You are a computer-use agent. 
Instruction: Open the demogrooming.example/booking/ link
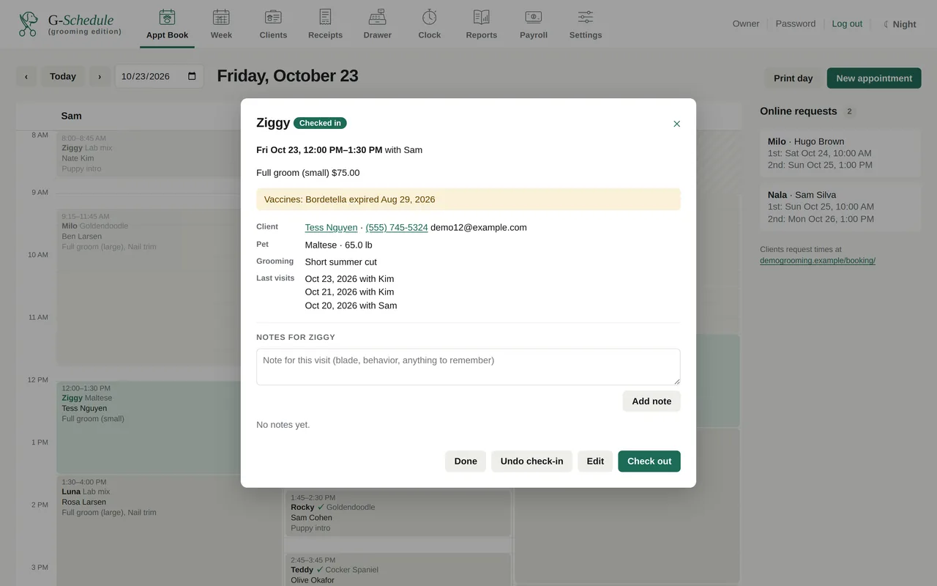pyautogui.click(x=818, y=260)
